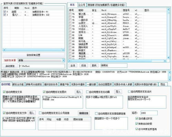Toggle 转账自动收款 checkbox
Screen dimensions: 172x137
[x=136, y=124]
